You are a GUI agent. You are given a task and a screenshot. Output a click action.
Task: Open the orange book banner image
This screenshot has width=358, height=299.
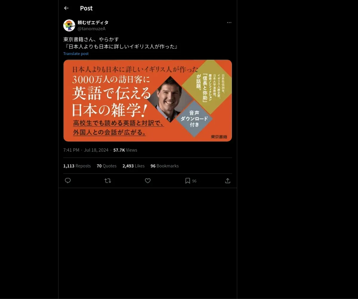click(148, 100)
